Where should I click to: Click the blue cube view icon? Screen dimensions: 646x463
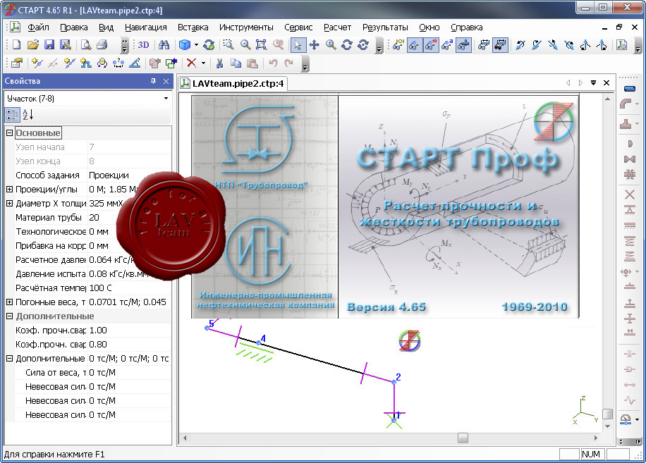point(185,45)
